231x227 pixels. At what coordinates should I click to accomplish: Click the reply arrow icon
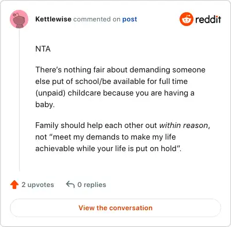[x=70, y=184]
